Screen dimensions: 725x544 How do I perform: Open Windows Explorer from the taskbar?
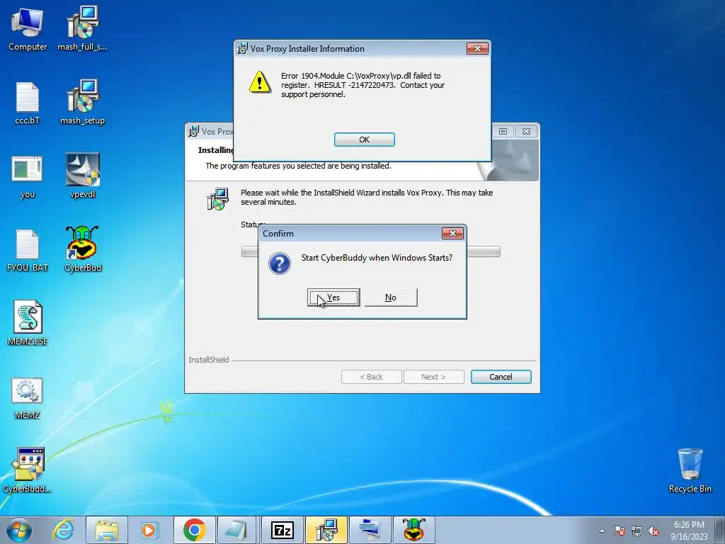point(106,530)
